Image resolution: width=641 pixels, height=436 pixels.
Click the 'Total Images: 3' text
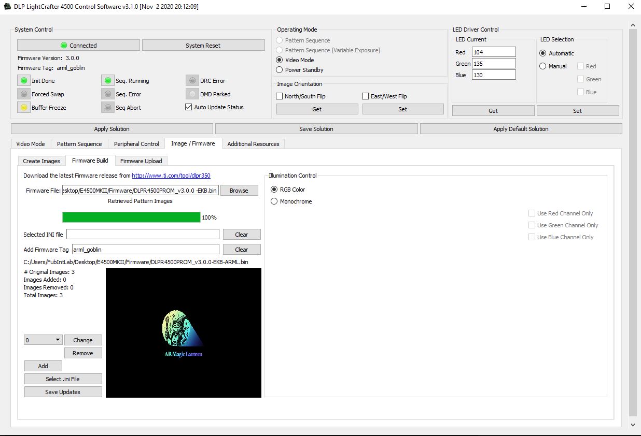(43, 295)
